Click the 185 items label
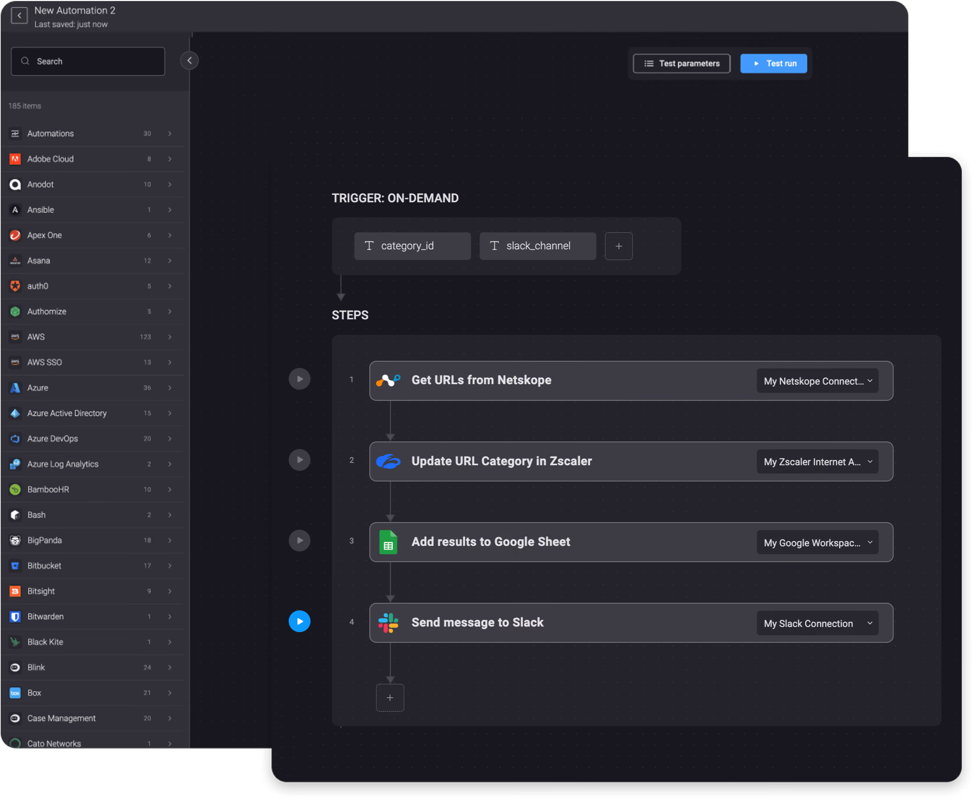The width and height of the screenshot is (977, 802). click(x=24, y=106)
